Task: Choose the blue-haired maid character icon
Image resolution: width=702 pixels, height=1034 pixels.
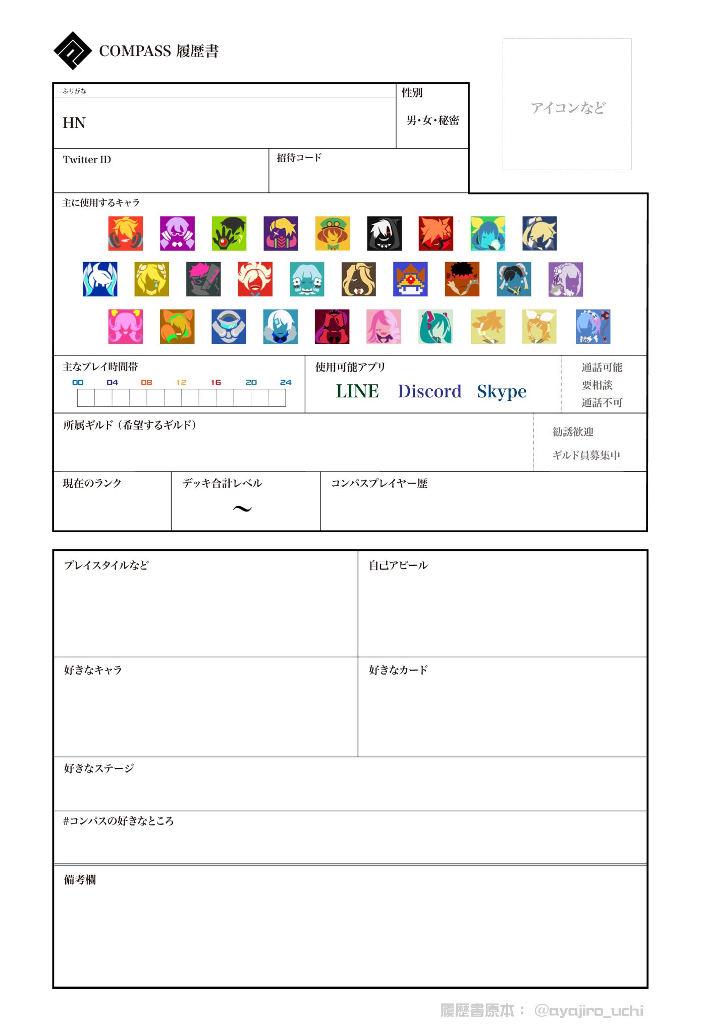Action: (x=593, y=327)
